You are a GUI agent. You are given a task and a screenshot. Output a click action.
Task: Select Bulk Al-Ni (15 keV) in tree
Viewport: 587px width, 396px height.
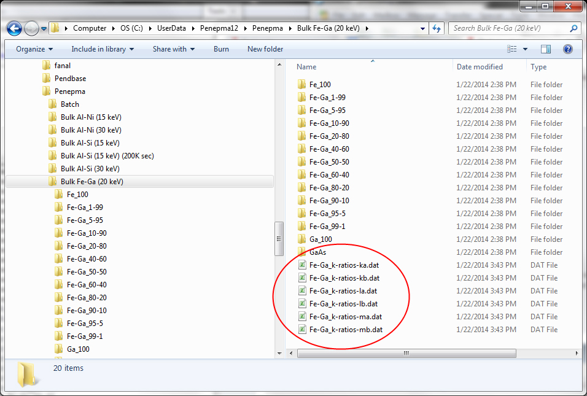pyautogui.click(x=91, y=117)
